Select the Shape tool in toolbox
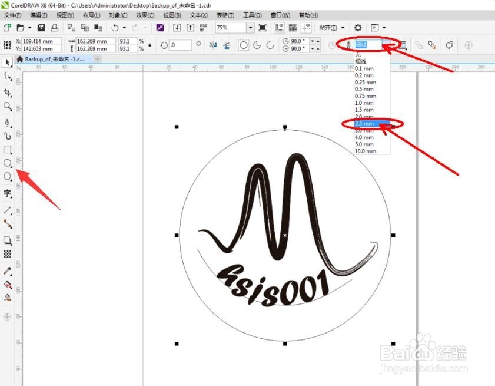The width and height of the screenshot is (495, 386). tap(8, 76)
